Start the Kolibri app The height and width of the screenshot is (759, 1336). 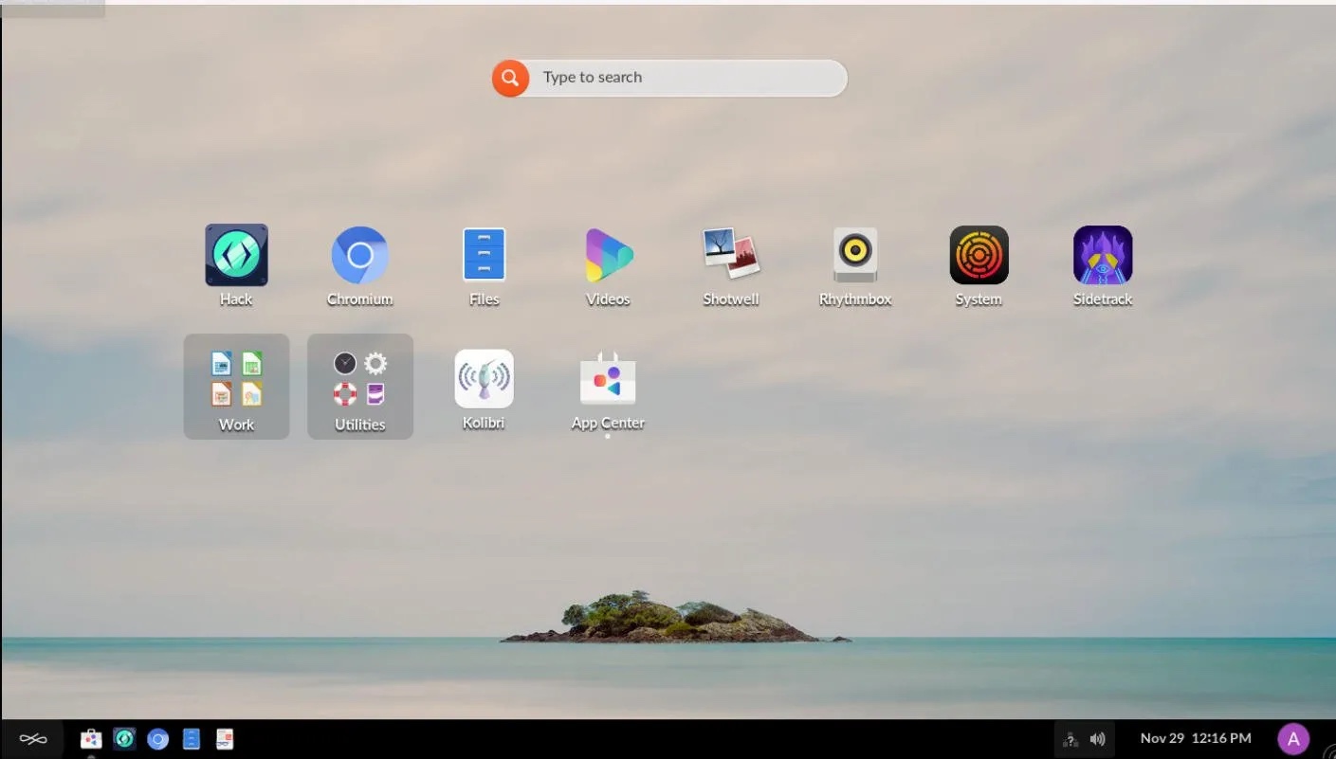pos(484,379)
